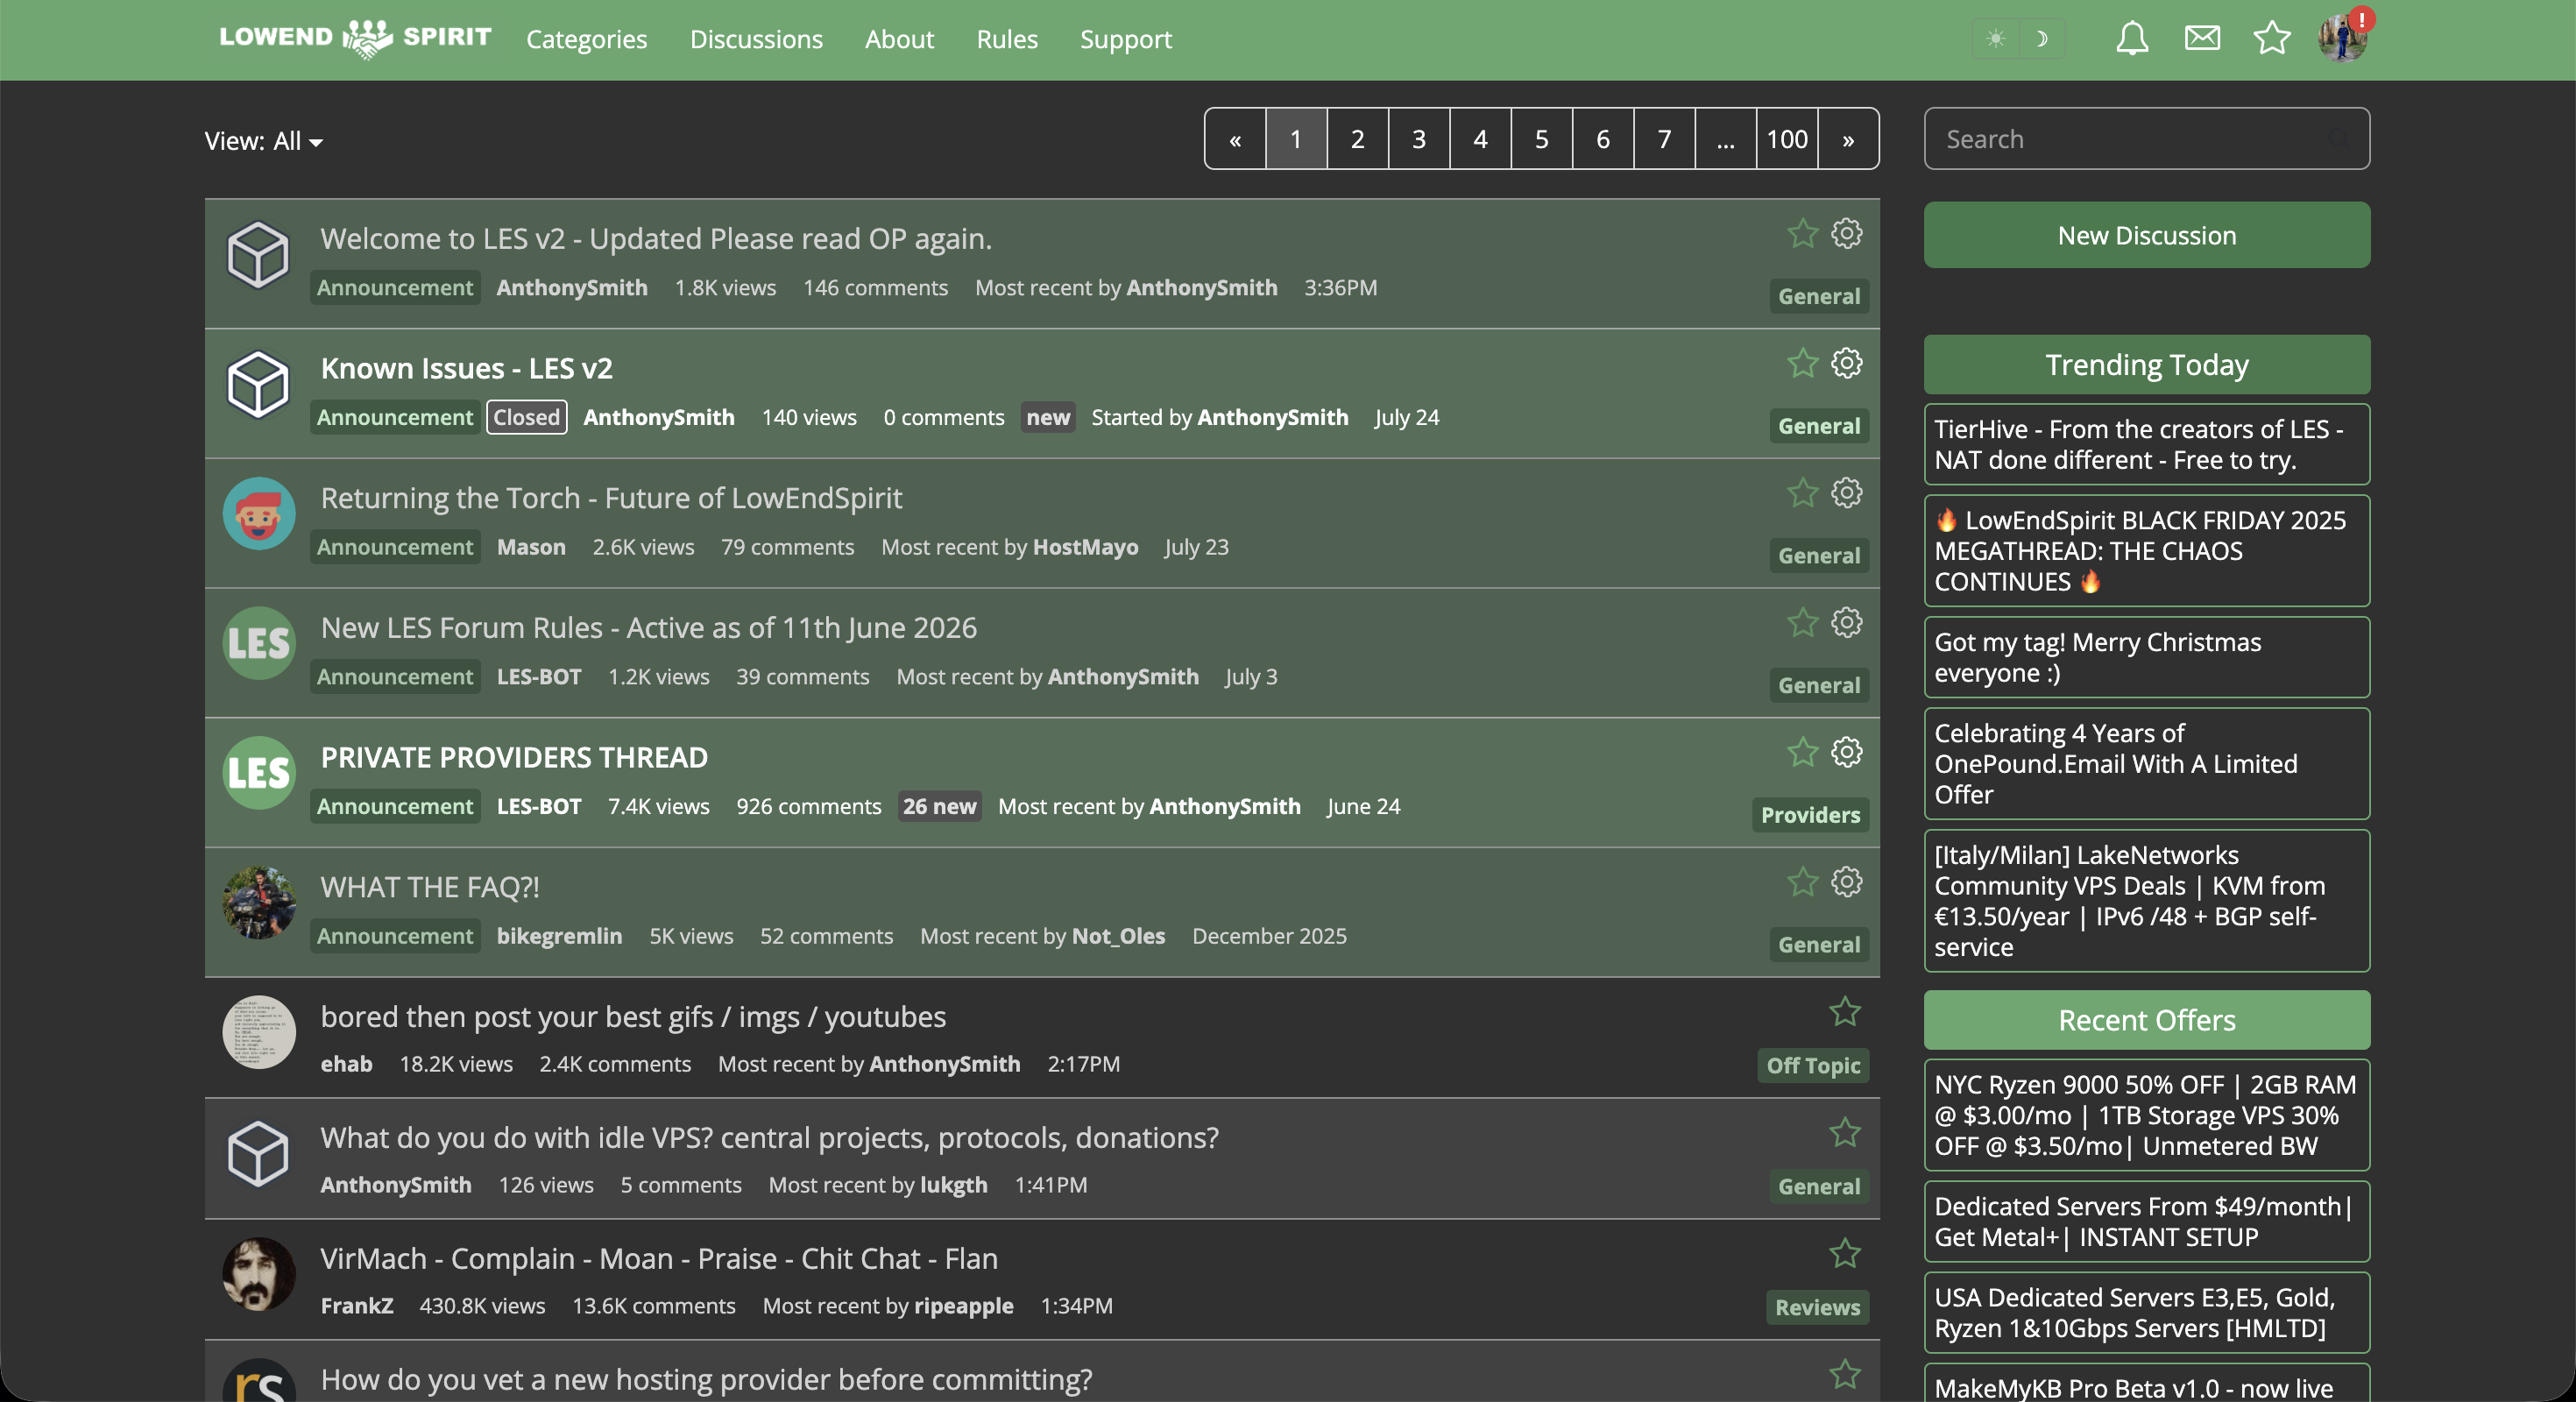Open options gear for Known Issues thread

point(1846,363)
